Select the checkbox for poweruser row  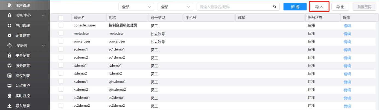coord(61,41)
